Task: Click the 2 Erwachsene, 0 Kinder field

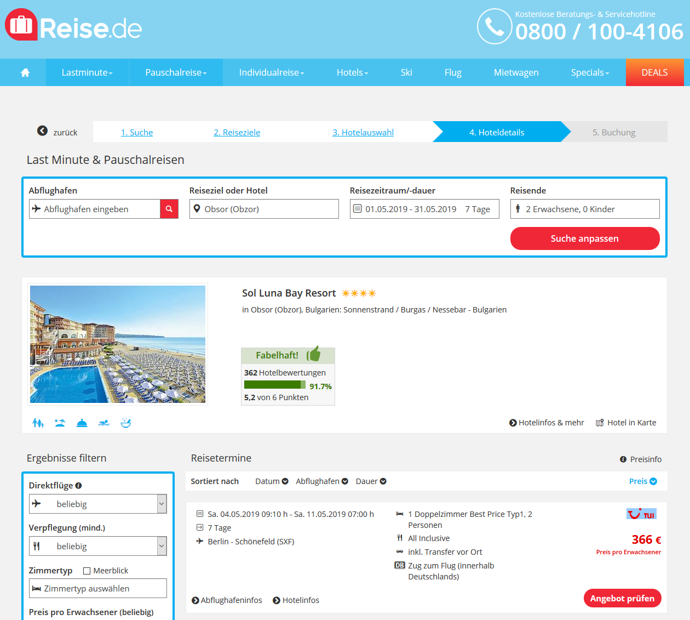Action: (x=585, y=209)
